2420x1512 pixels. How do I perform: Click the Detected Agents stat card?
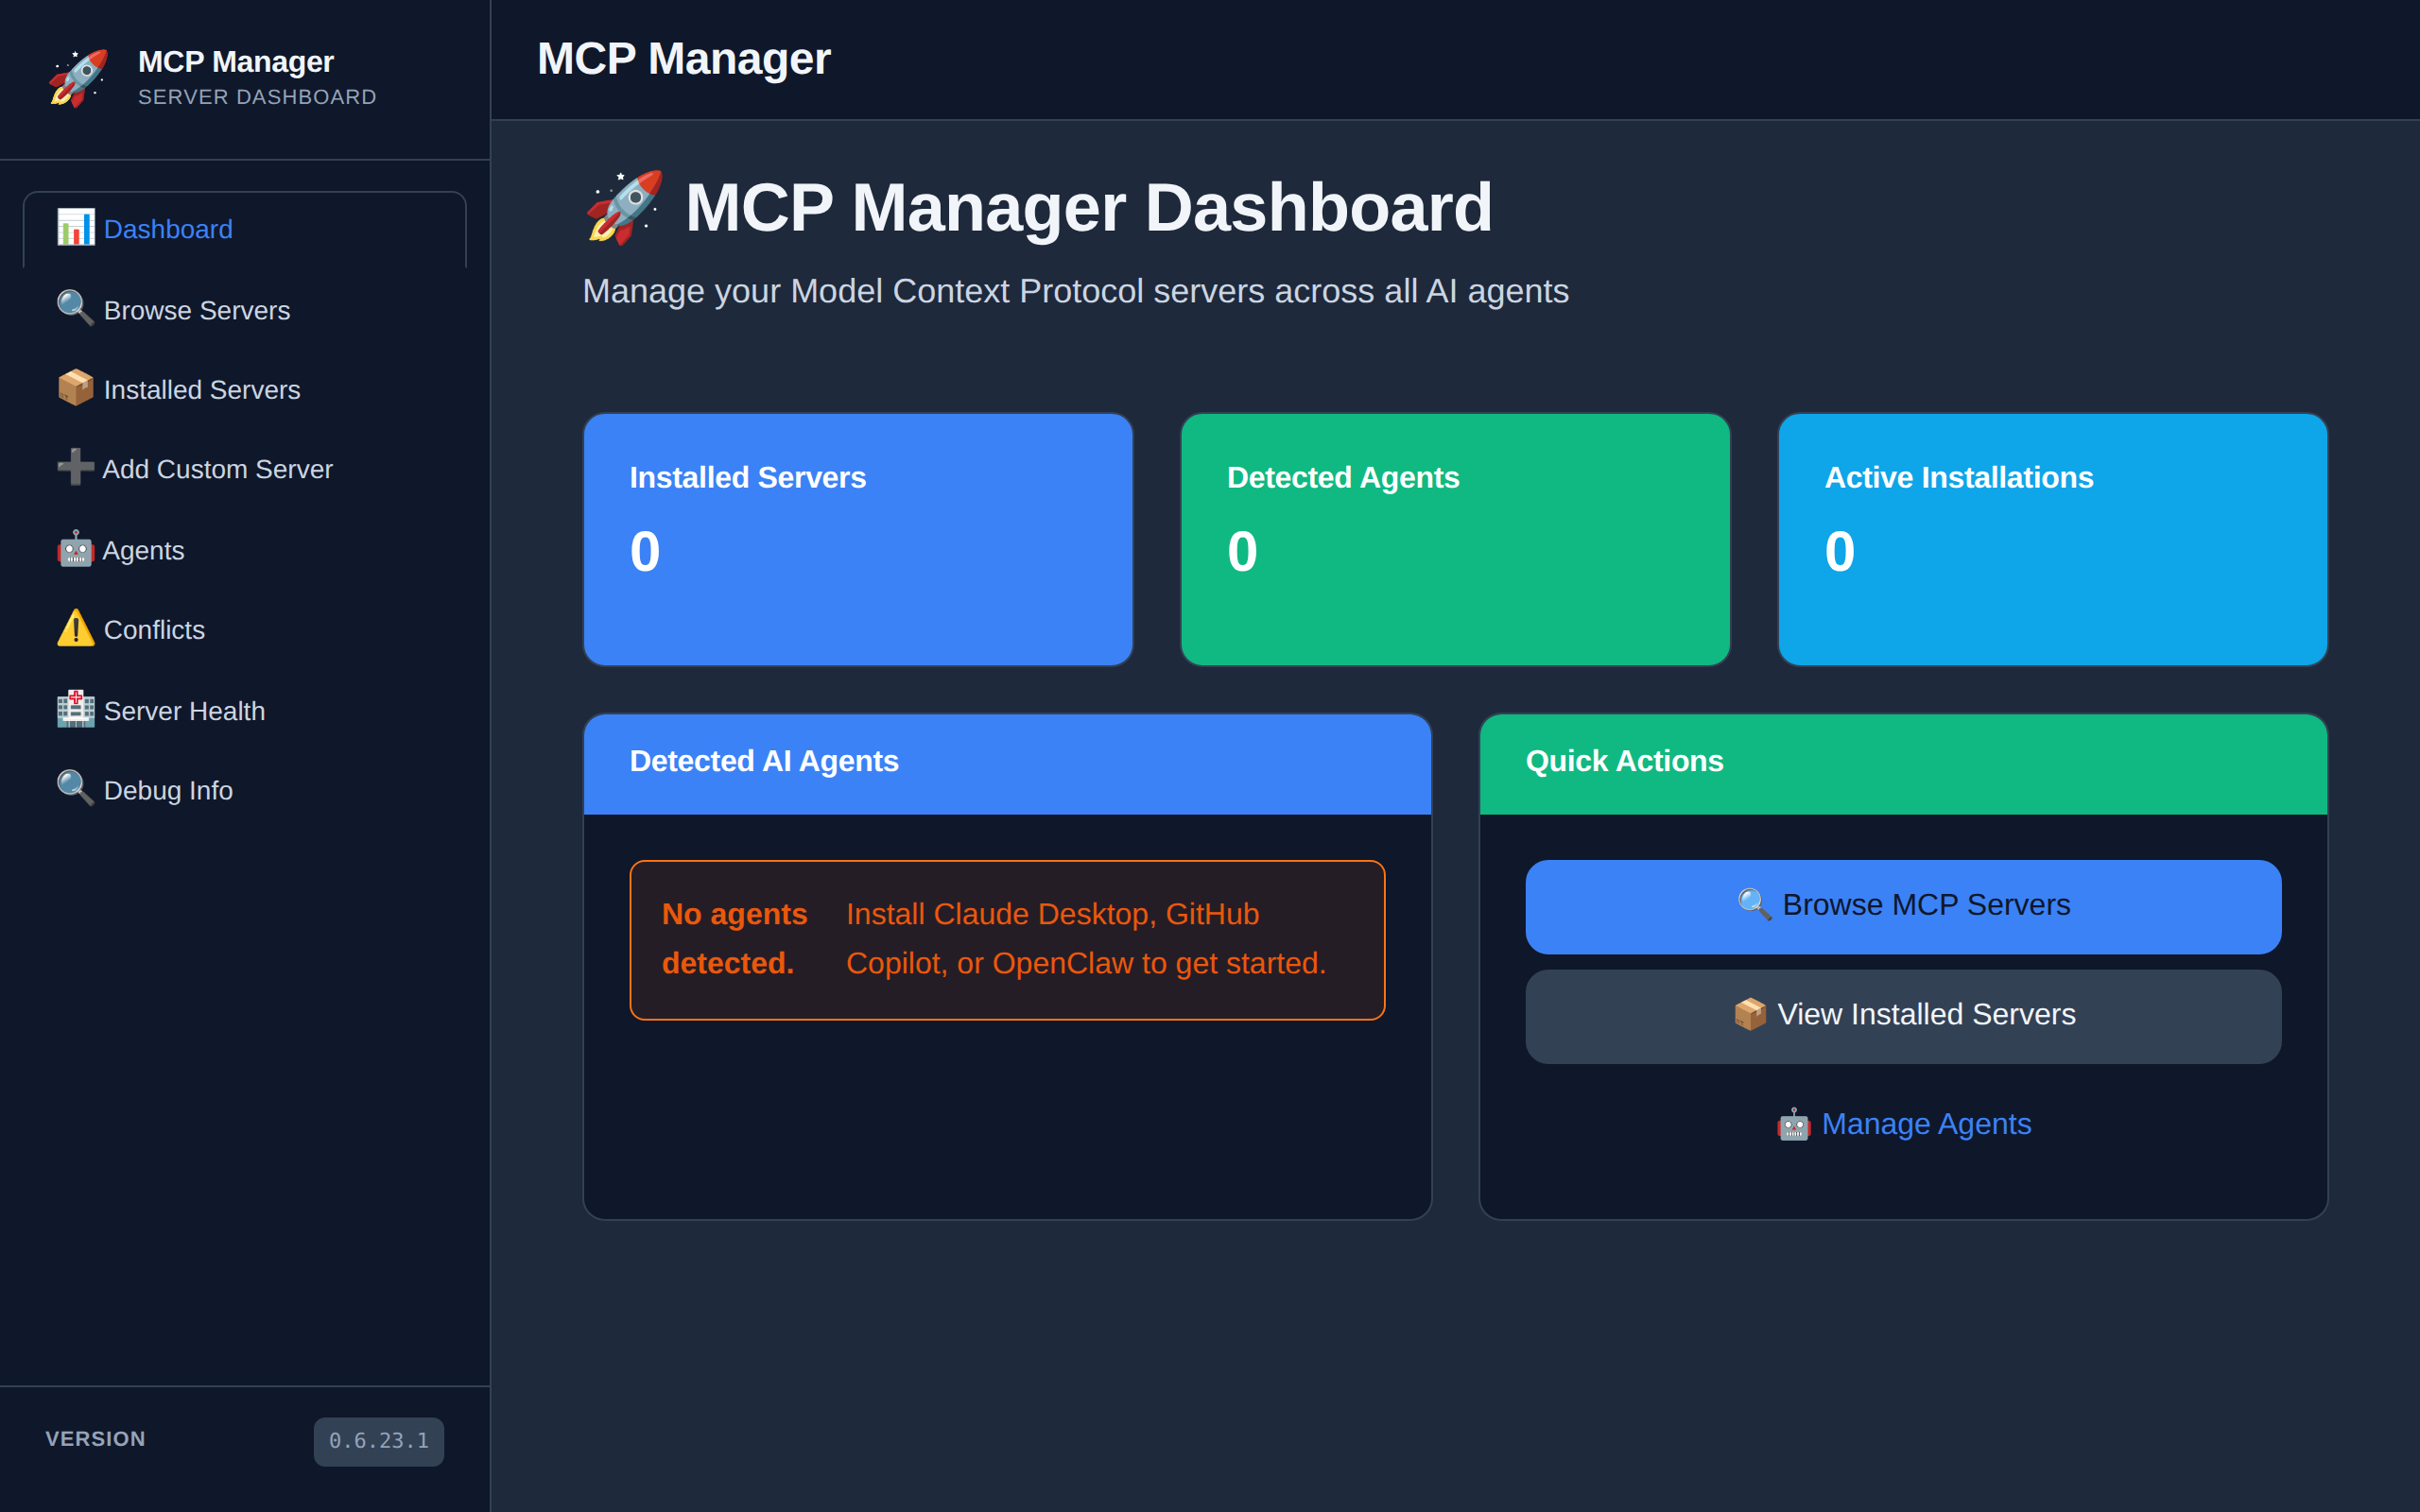[x=1455, y=539]
